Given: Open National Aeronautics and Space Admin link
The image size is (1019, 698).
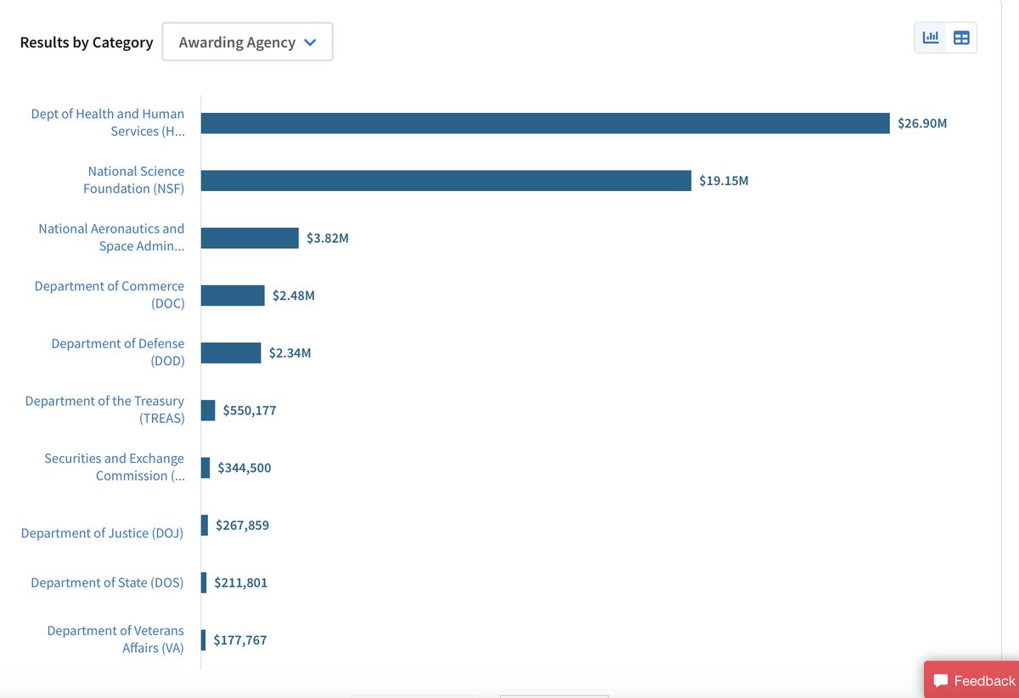Looking at the screenshot, I should pos(111,237).
